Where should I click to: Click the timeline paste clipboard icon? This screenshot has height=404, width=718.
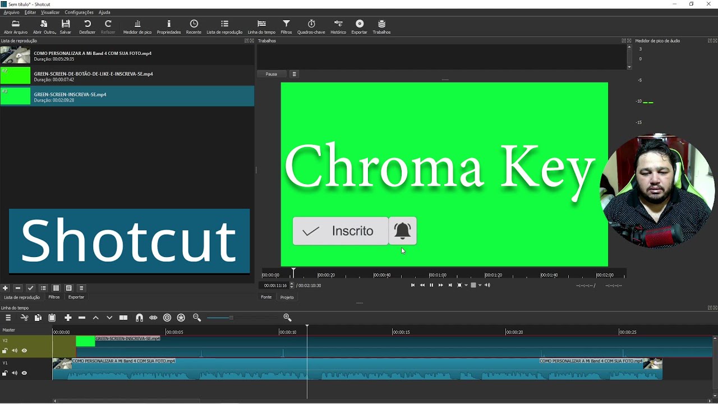pyautogui.click(x=52, y=318)
